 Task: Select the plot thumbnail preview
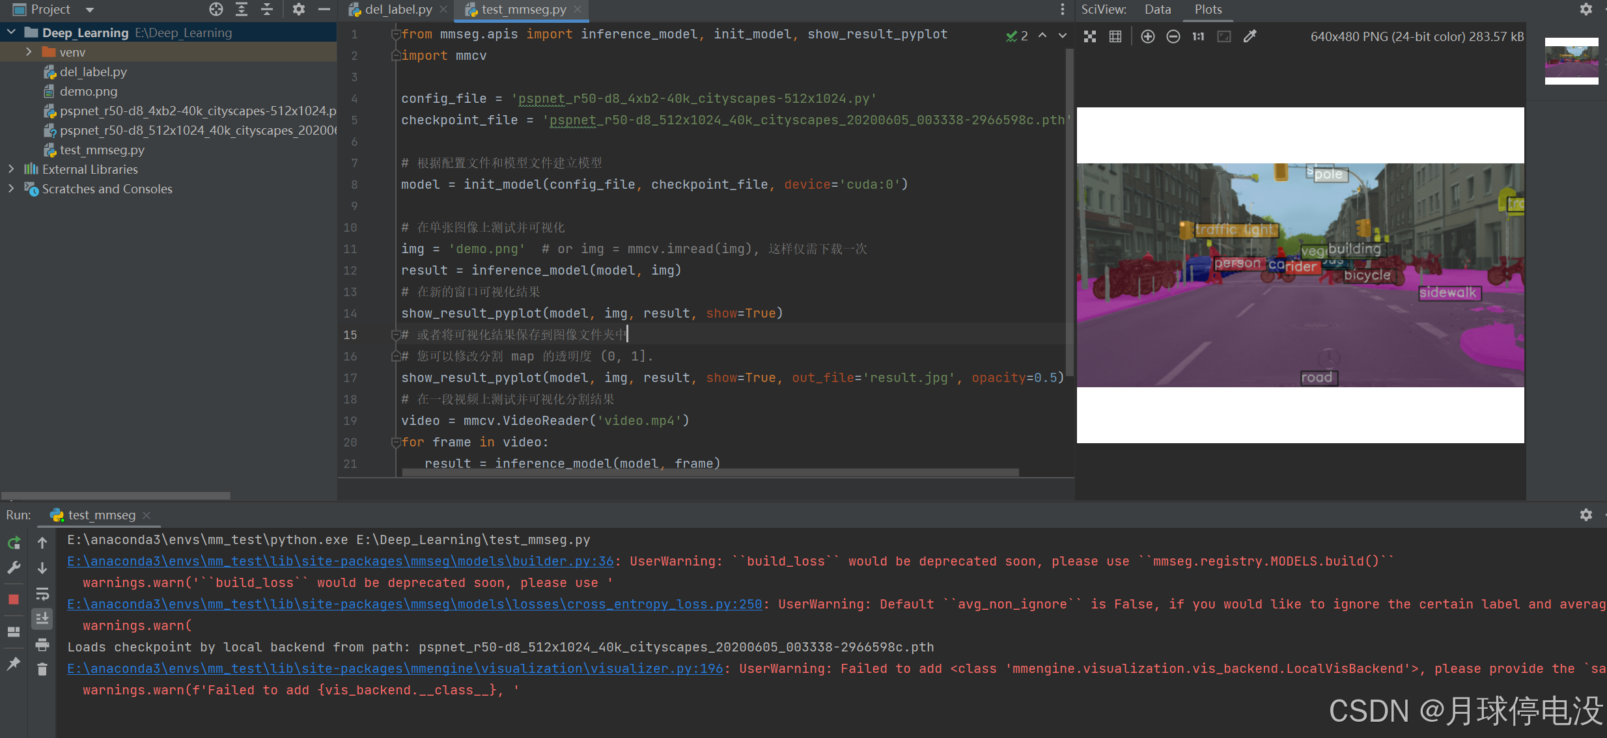coord(1571,62)
